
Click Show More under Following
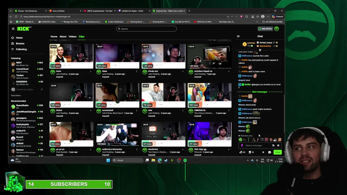16,95
